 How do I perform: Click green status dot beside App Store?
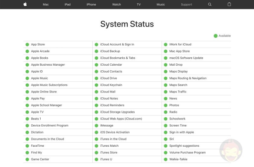tap(27, 44)
